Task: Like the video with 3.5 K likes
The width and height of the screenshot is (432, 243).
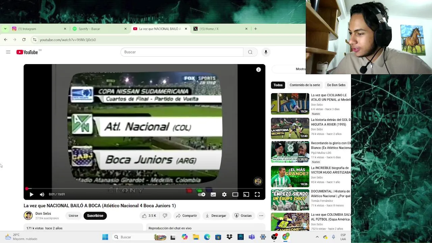Action: (149, 216)
